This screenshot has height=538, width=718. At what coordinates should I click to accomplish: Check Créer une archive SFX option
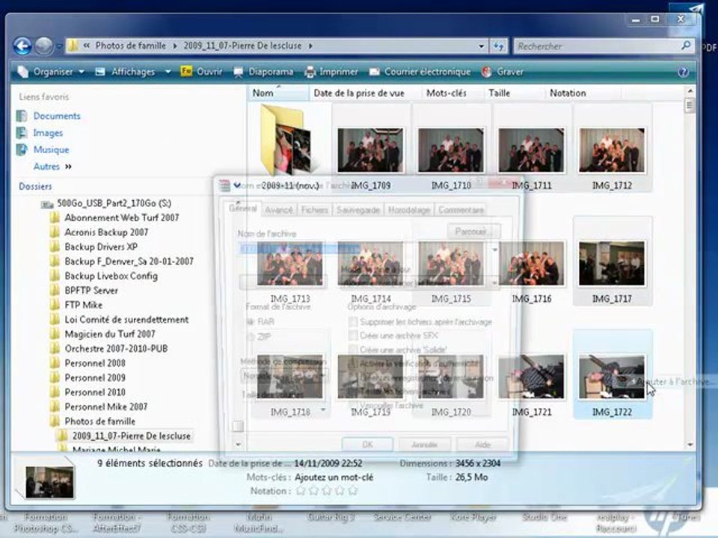coord(353,336)
